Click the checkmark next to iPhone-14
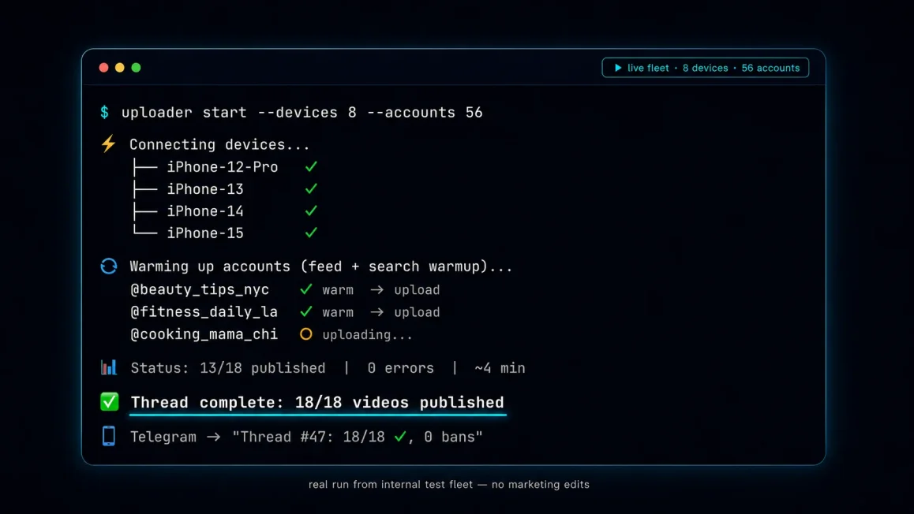The height and width of the screenshot is (514, 914). click(311, 210)
